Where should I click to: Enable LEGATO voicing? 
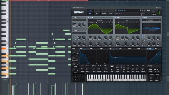tap(151, 72)
